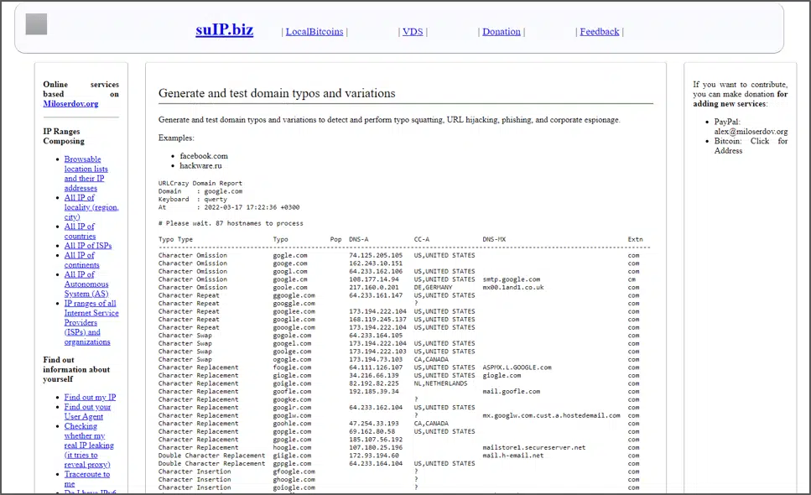The image size is (811, 495).
Task: Click the gogole.com typo entry
Action: point(292,336)
